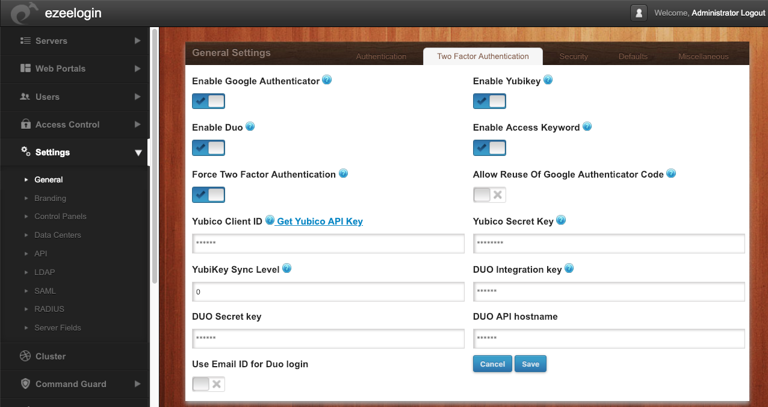The image size is (768, 407).
Task: Focus the DUO Integration key field
Action: point(609,291)
